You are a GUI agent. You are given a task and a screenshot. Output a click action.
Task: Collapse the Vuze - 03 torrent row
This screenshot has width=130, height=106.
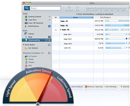click(60, 30)
